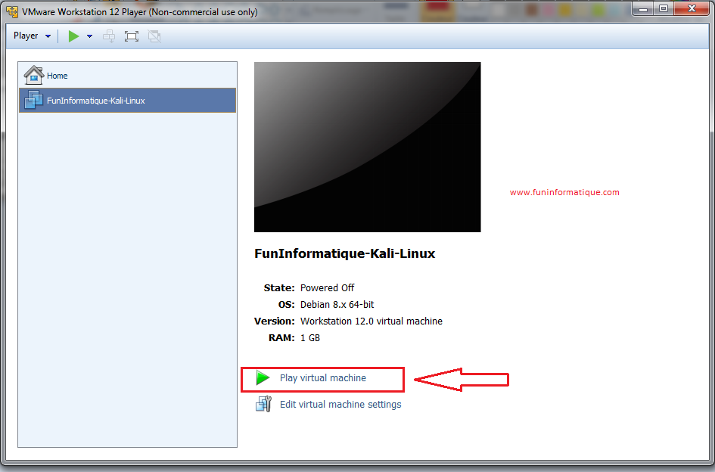The height and width of the screenshot is (472, 715).
Task: Open Edit virtual machine settings link
Action: click(340, 405)
